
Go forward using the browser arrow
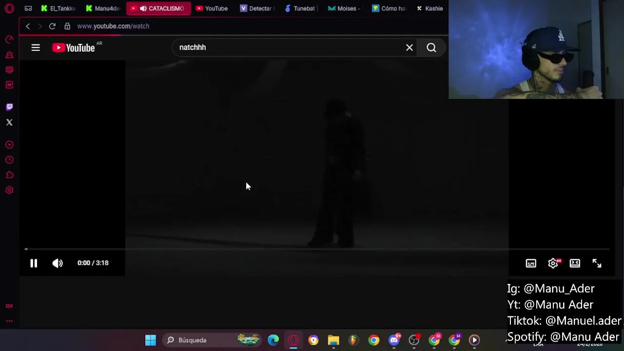click(x=40, y=26)
